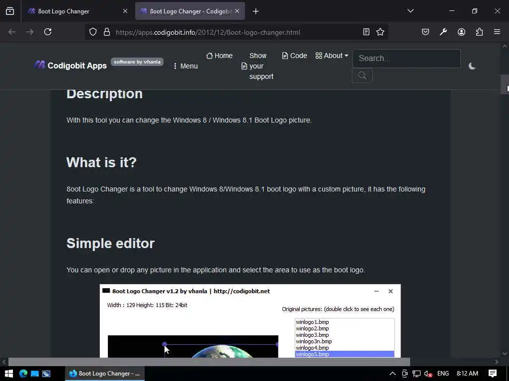The width and height of the screenshot is (509, 381).
Task: Open the Show your support link
Action: [258, 66]
